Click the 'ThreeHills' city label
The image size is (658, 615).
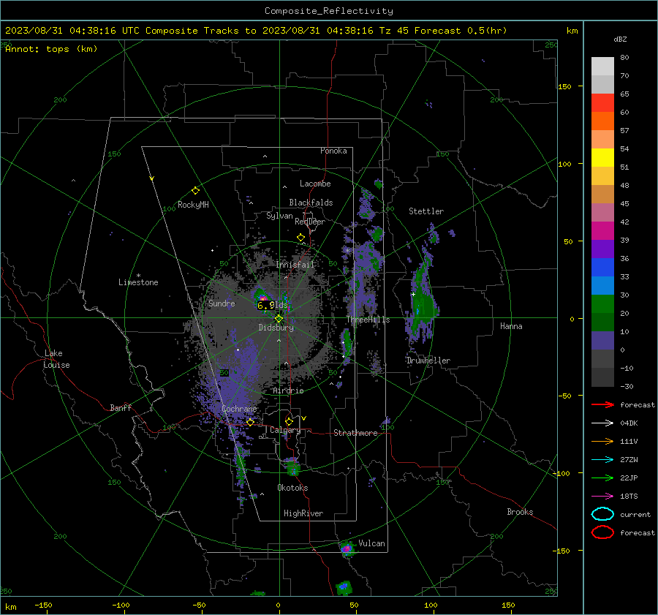click(x=368, y=320)
